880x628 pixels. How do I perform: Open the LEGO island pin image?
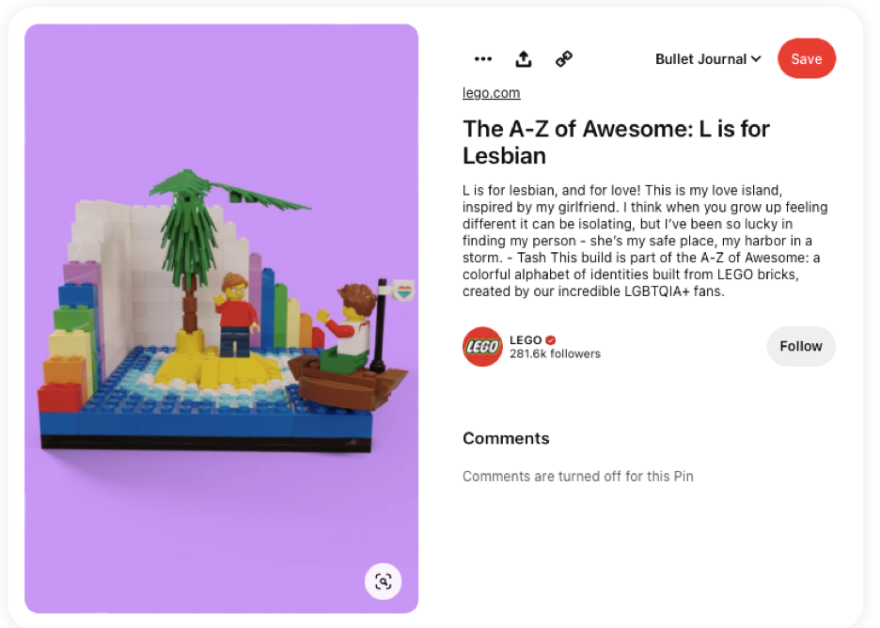tap(221, 318)
